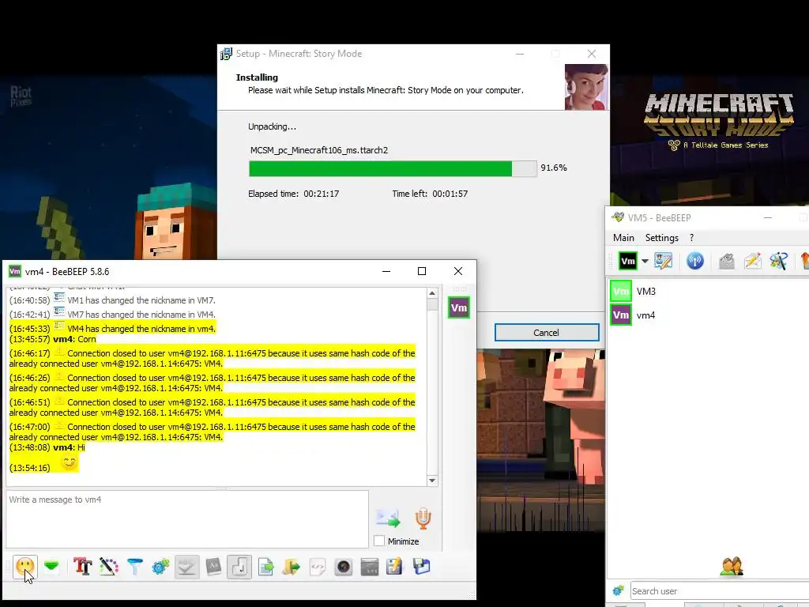
Task: Open the ? help menu in VM5 BeeBEEP
Action: click(x=691, y=237)
